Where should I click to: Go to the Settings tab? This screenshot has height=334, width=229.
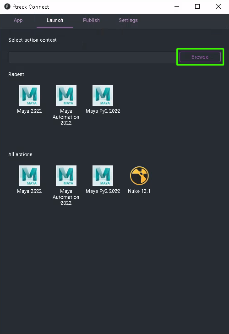point(128,20)
